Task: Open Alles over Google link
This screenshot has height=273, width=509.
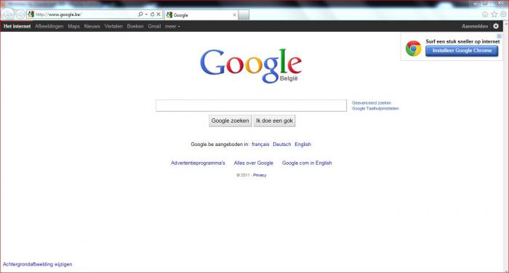Action: coord(254,163)
